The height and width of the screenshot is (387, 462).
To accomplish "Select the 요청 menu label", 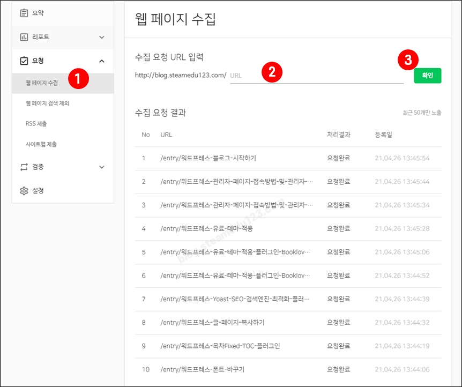I will point(38,61).
